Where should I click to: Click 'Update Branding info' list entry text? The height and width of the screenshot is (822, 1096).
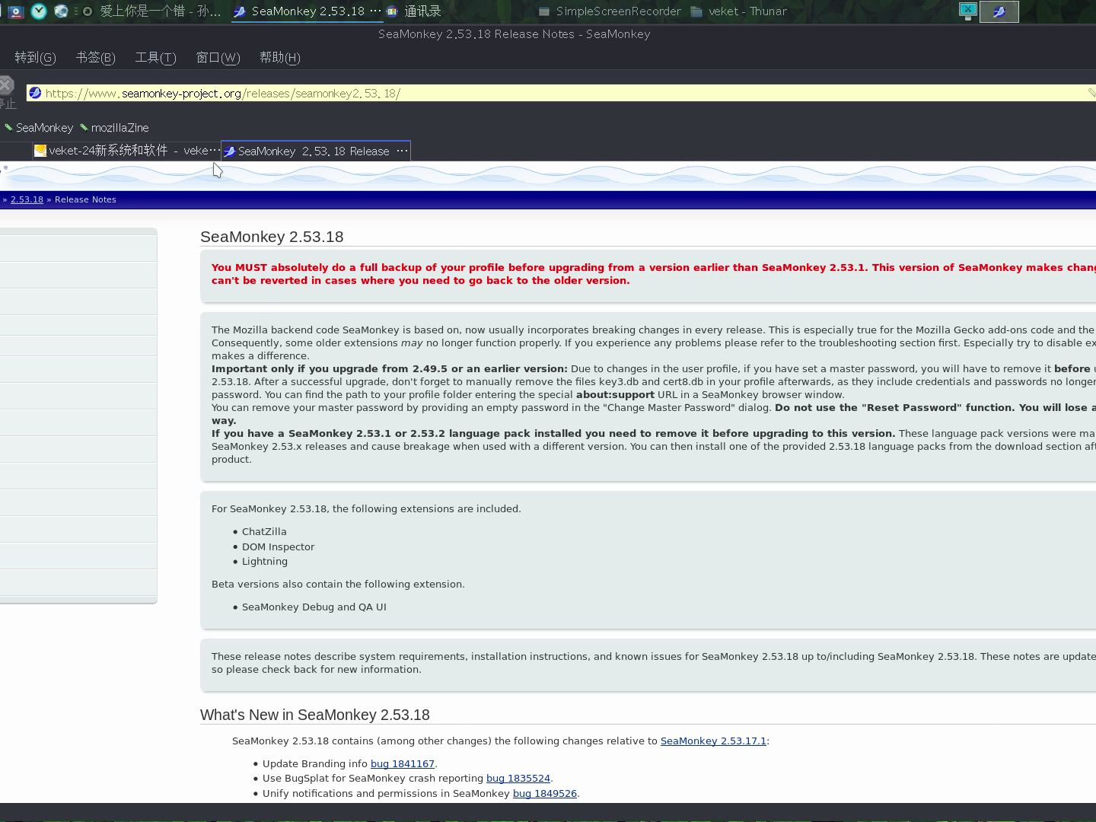(x=315, y=763)
